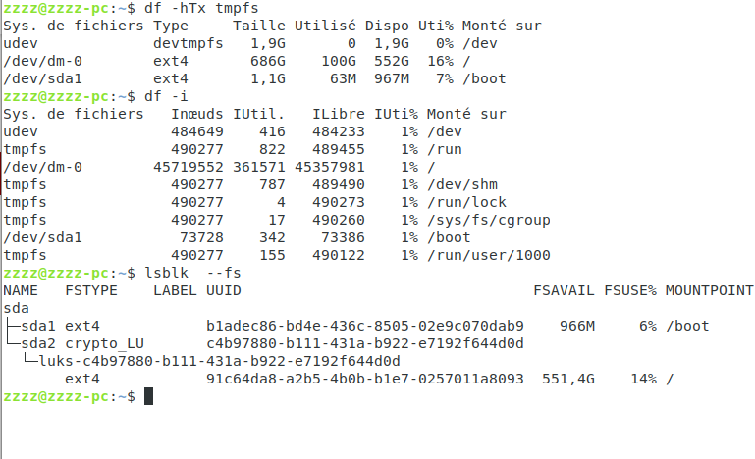Click the Inœuds column header
Viewport: 755px width, 459px height.
pos(197,114)
